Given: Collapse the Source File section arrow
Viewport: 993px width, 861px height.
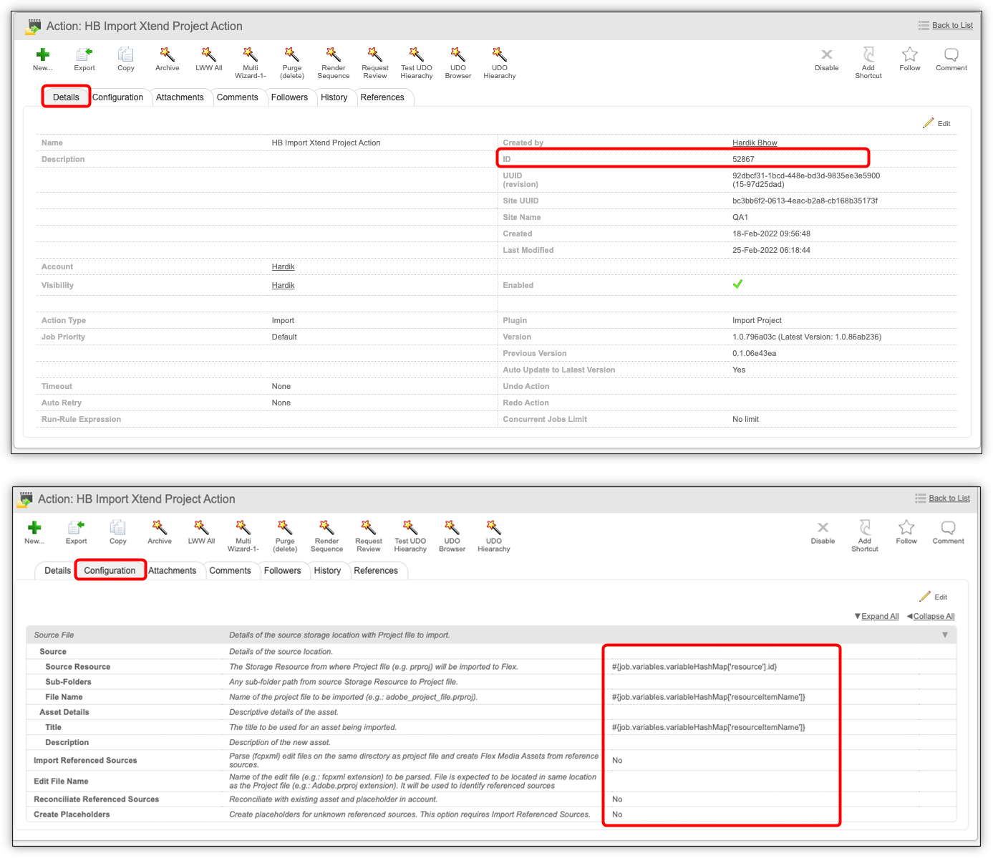Looking at the screenshot, I should point(944,635).
